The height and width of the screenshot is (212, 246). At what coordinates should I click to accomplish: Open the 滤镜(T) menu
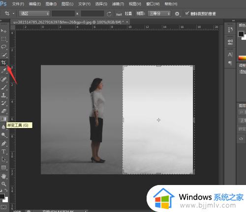coord(118,4)
